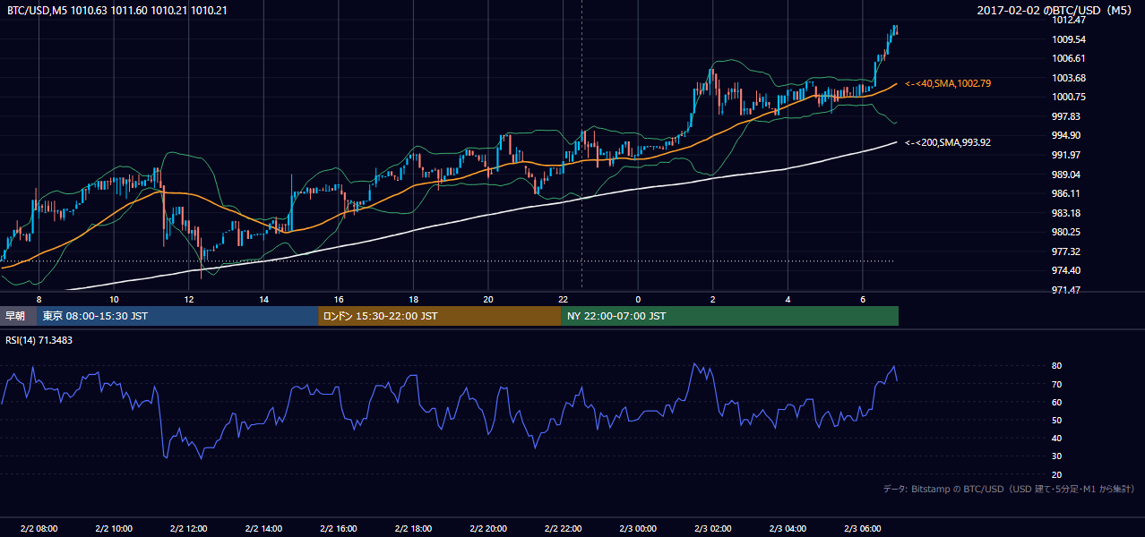Click price axis value 974.40
This screenshot has height=537, width=1145.
1067,270
